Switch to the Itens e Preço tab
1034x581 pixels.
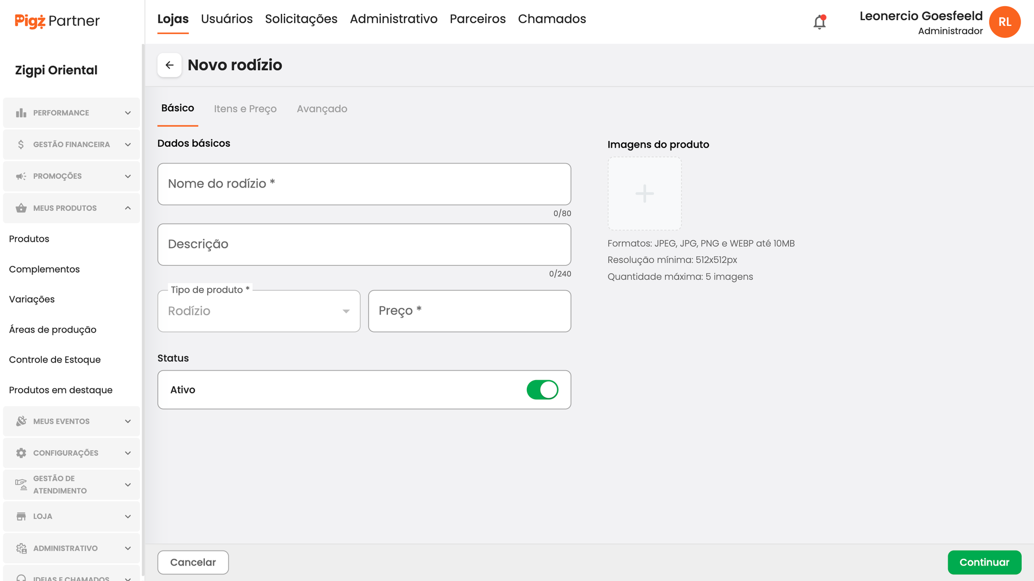tap(245, 109)
